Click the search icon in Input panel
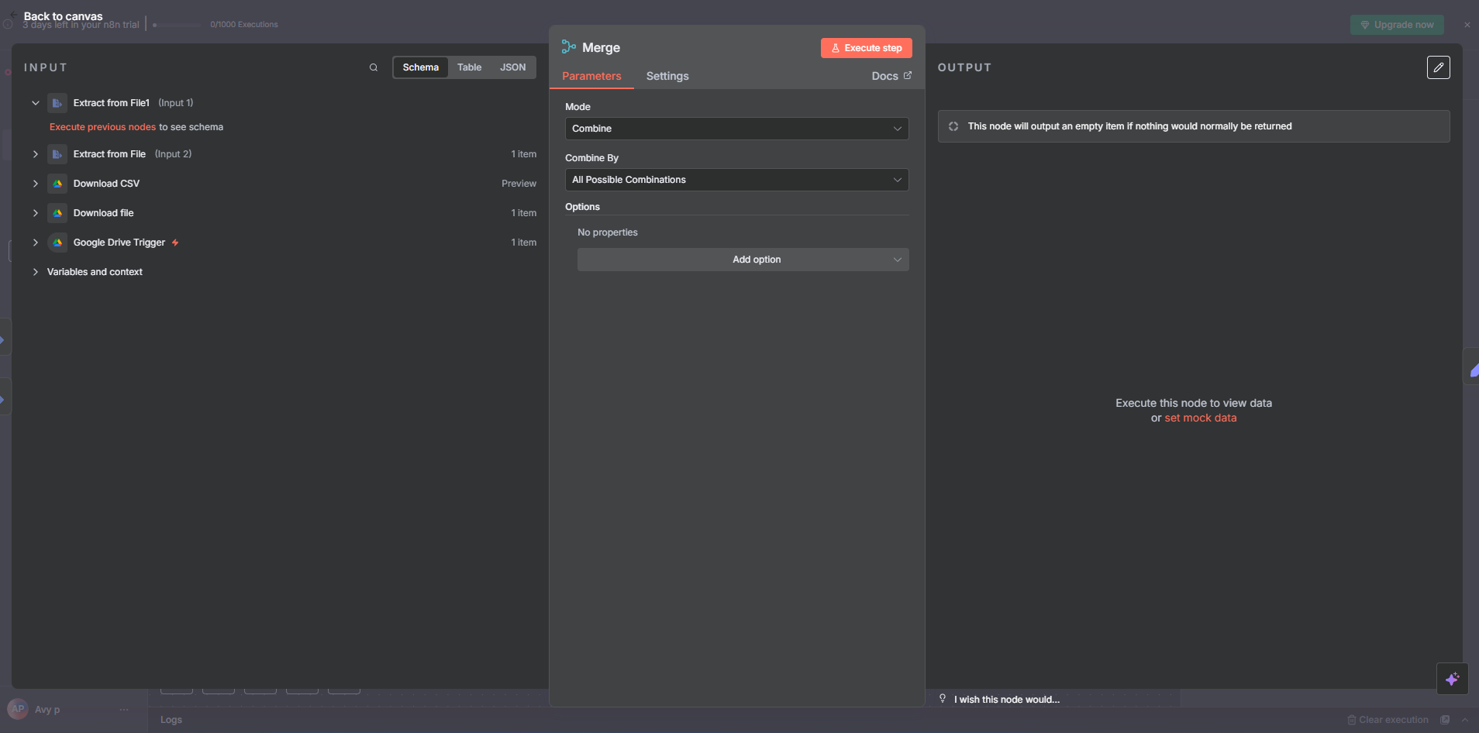The height and width of the screenshot is (733, 1479). (374, 67)
